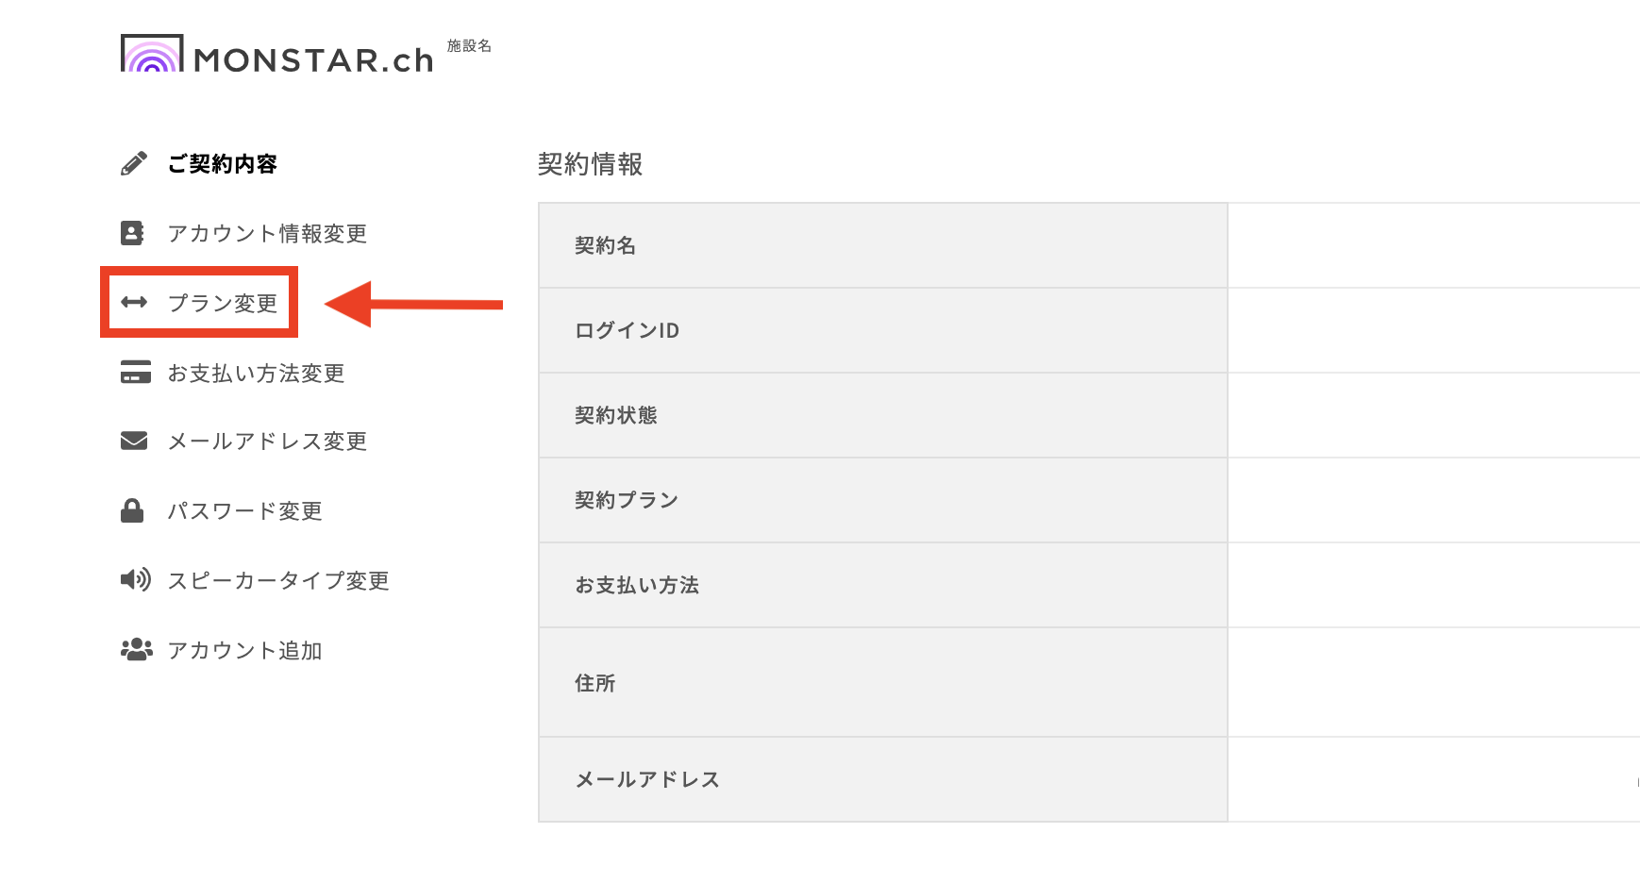The width and height of the screenshot is (1640, 883).
Task: Select アカウント追加 in the sidebar
Action: click(244, 651)
